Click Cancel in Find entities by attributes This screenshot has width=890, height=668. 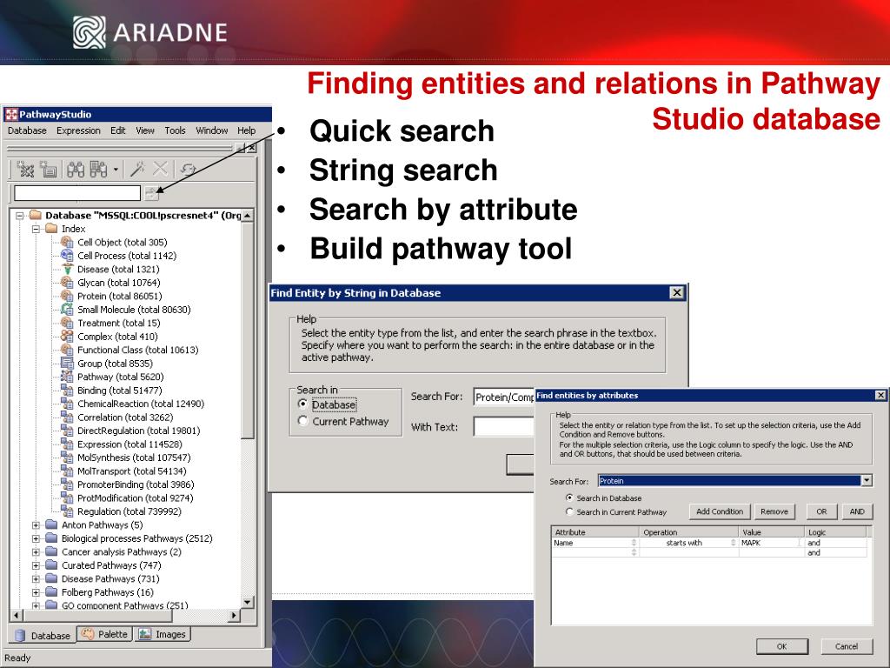pos(847,646)
